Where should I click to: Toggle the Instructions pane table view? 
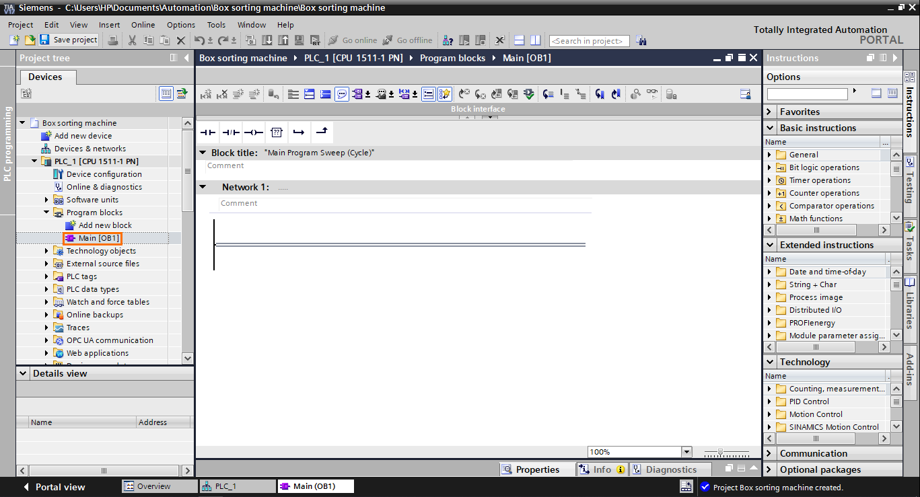pyautogui.click(x=892, y=93)
